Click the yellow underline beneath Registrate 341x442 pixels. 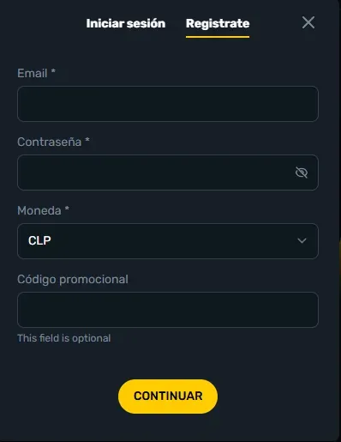coord(218,37)
